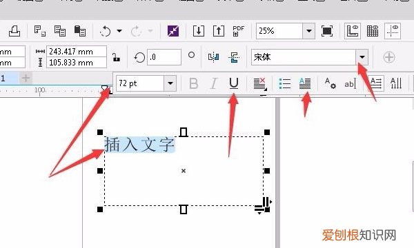Click the greyed-out Redo icon

[x=136, y=31]
